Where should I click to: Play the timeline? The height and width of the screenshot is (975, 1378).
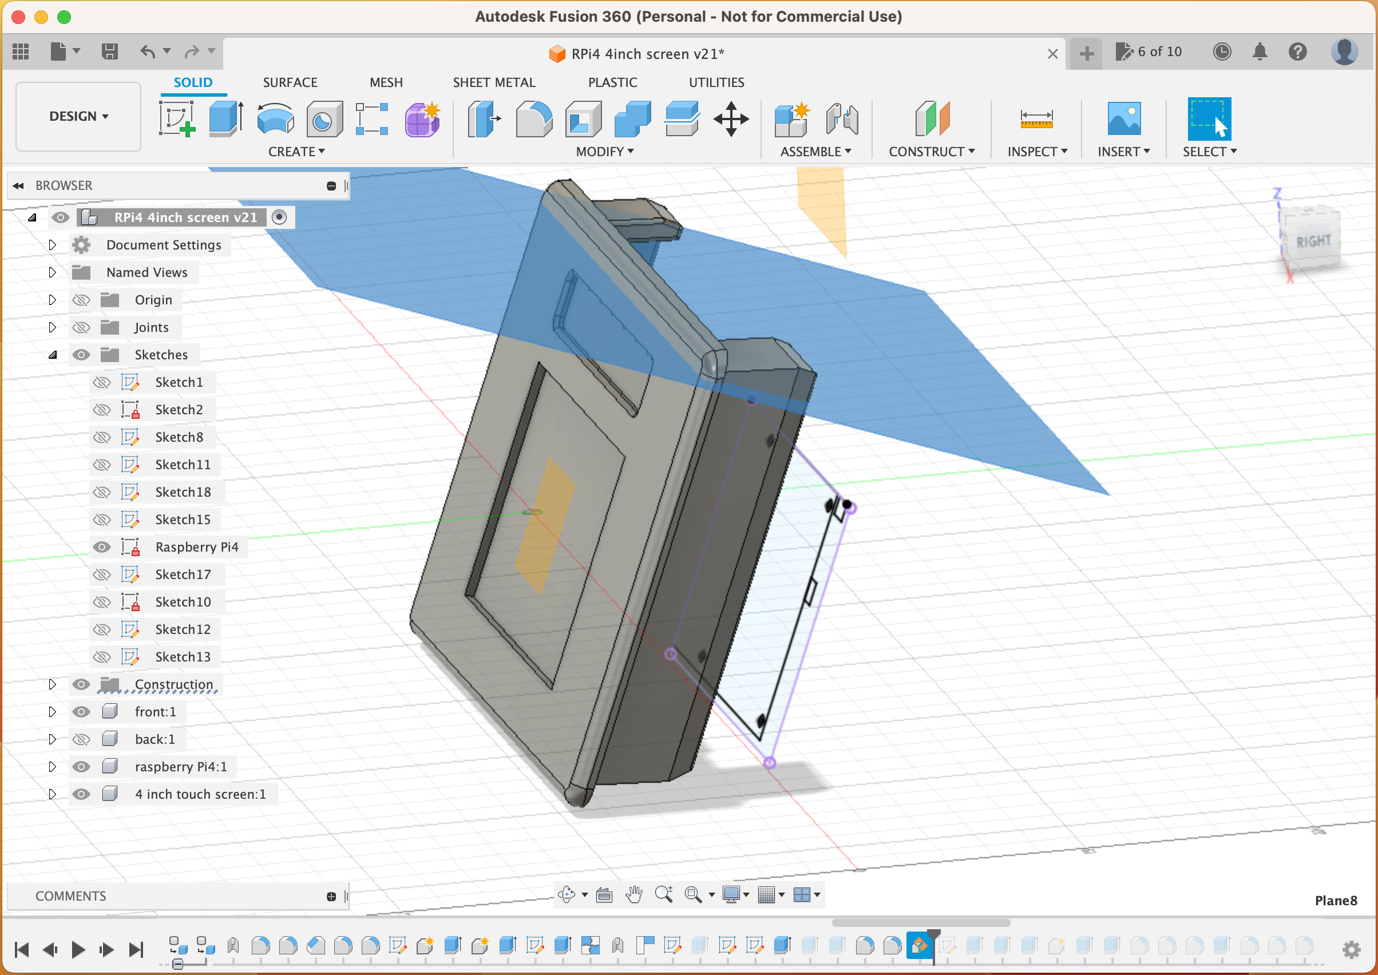coord(78,950)
